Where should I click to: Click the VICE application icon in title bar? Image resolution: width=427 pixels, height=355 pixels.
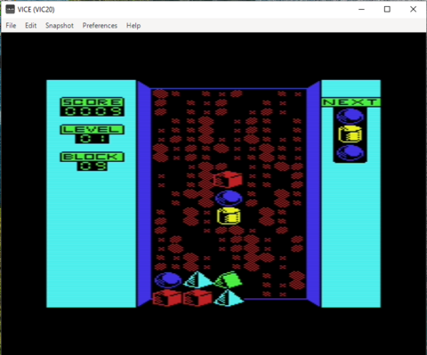pos(10,9)
